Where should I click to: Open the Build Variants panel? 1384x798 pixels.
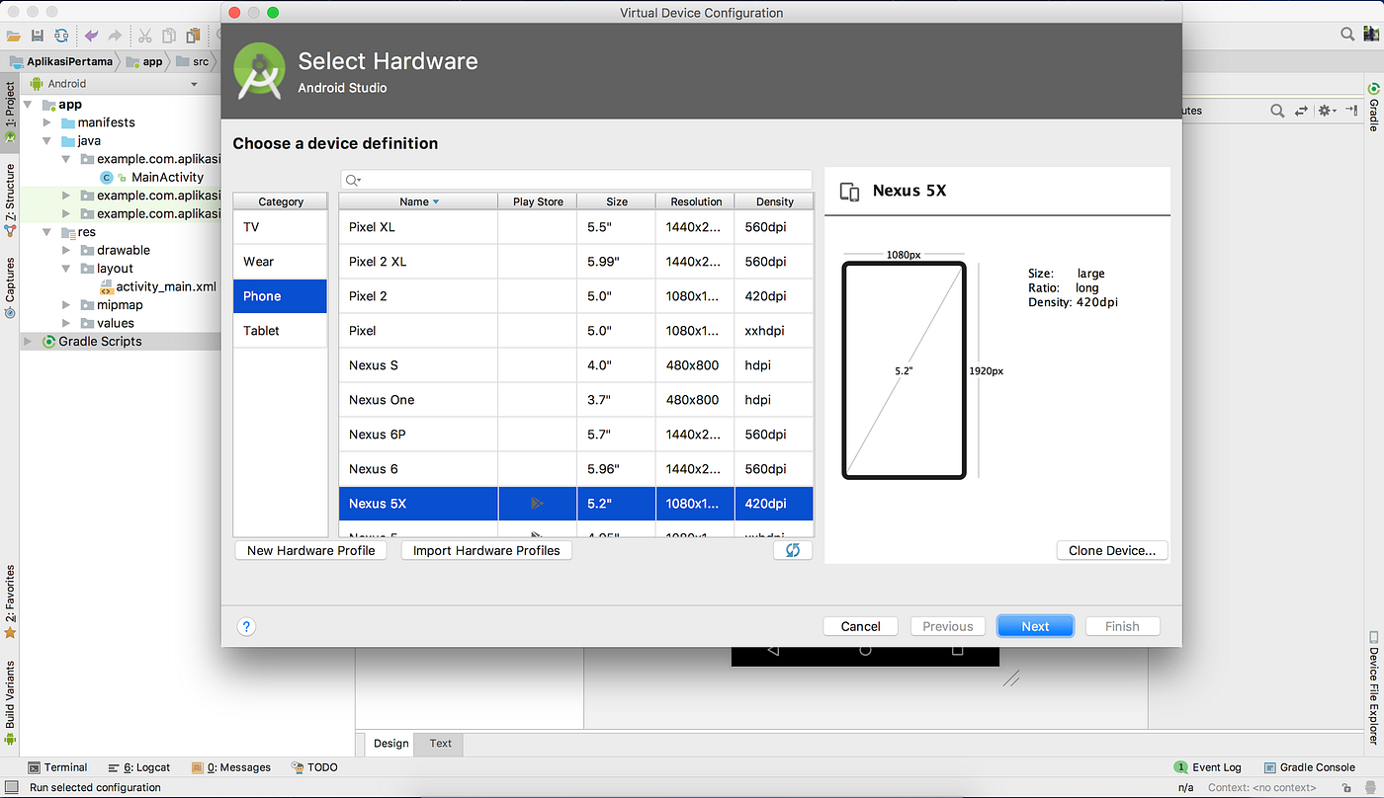point(11,709)
